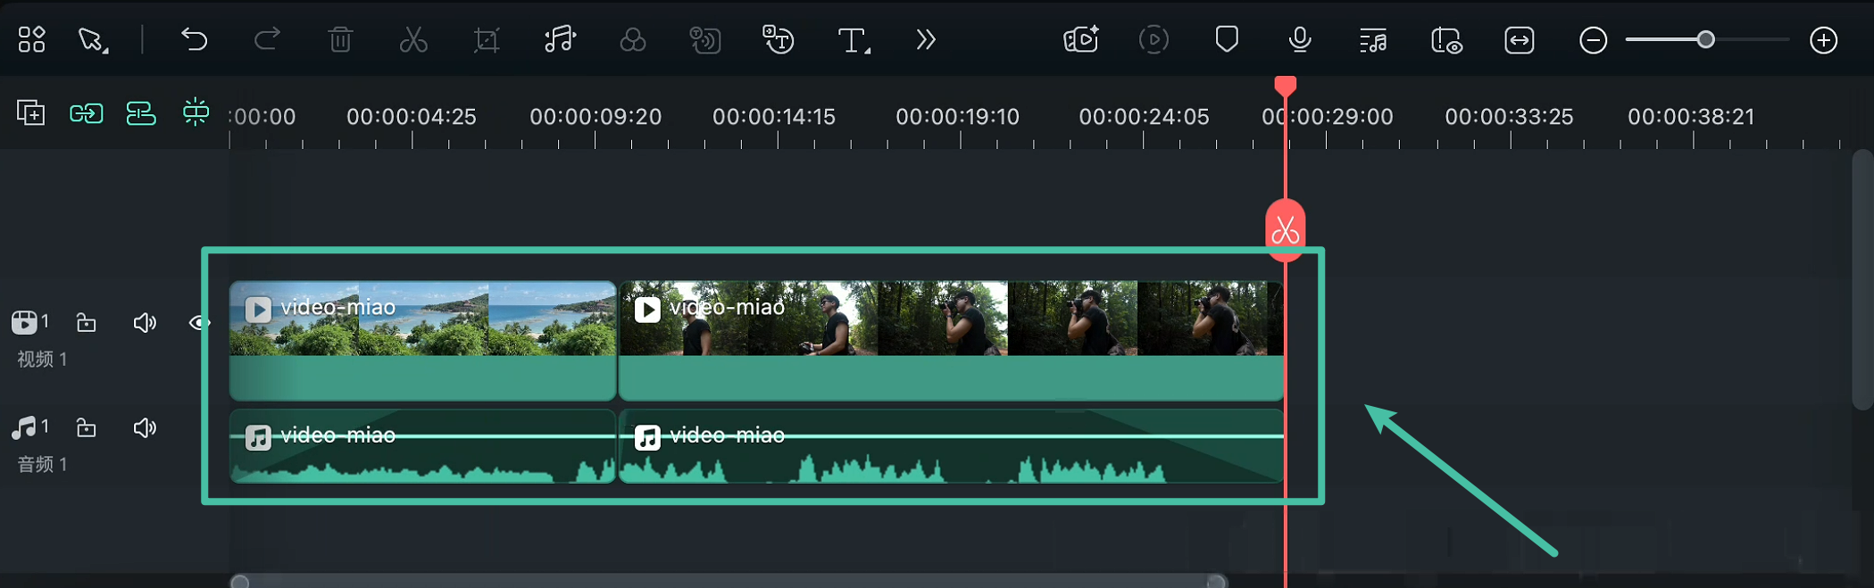Click the timeline zoom slider handle
Viewport: 1874px width, 588px height.
[1705, 40]
